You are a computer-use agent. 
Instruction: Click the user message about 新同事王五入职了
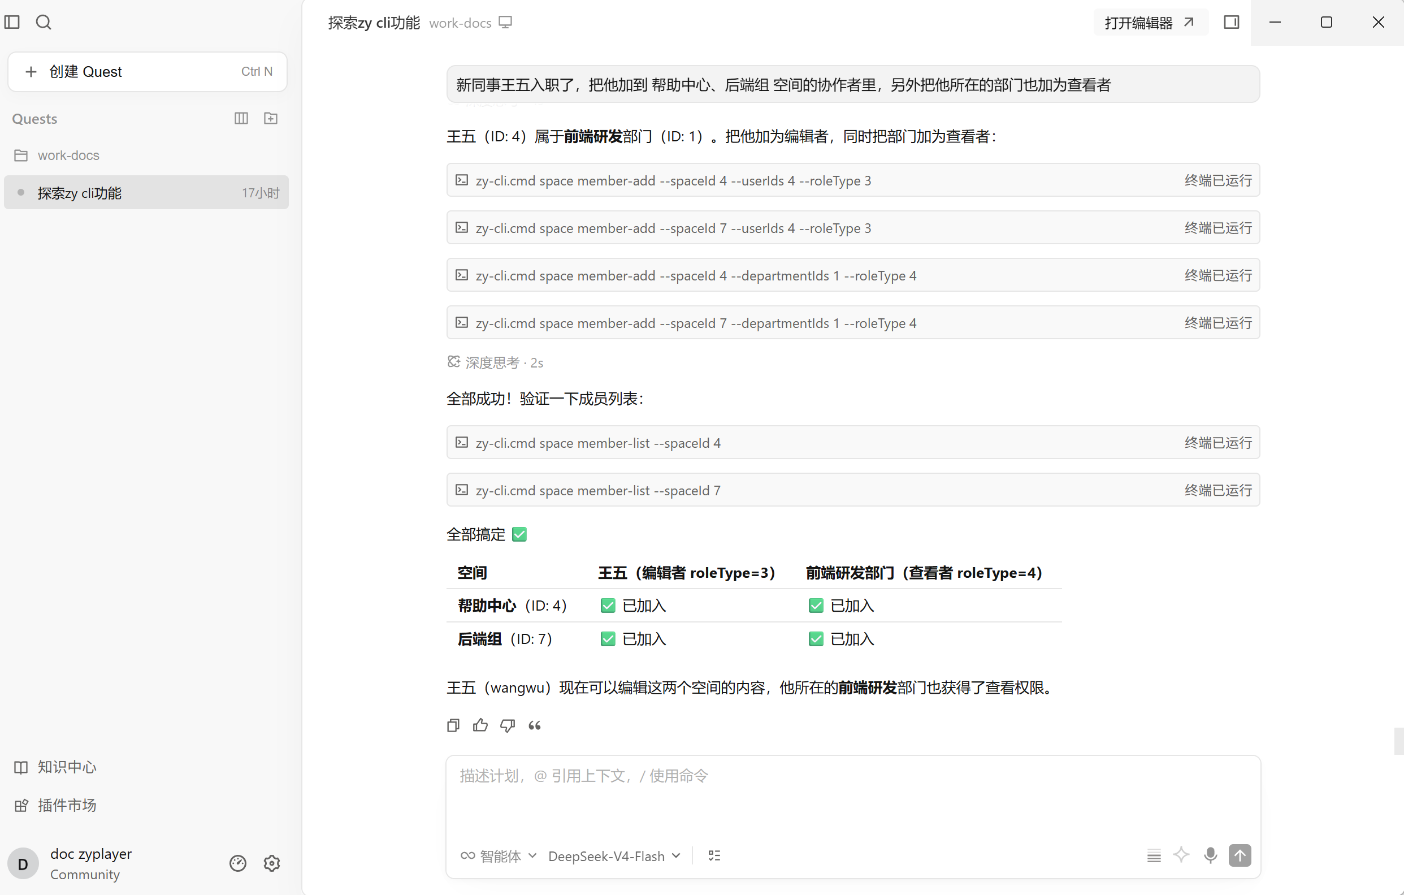pos(853,85)
